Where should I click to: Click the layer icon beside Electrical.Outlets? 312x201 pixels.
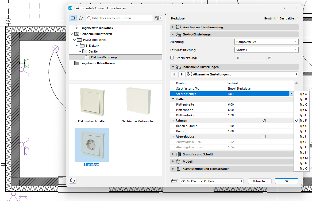tap(174, 181)
